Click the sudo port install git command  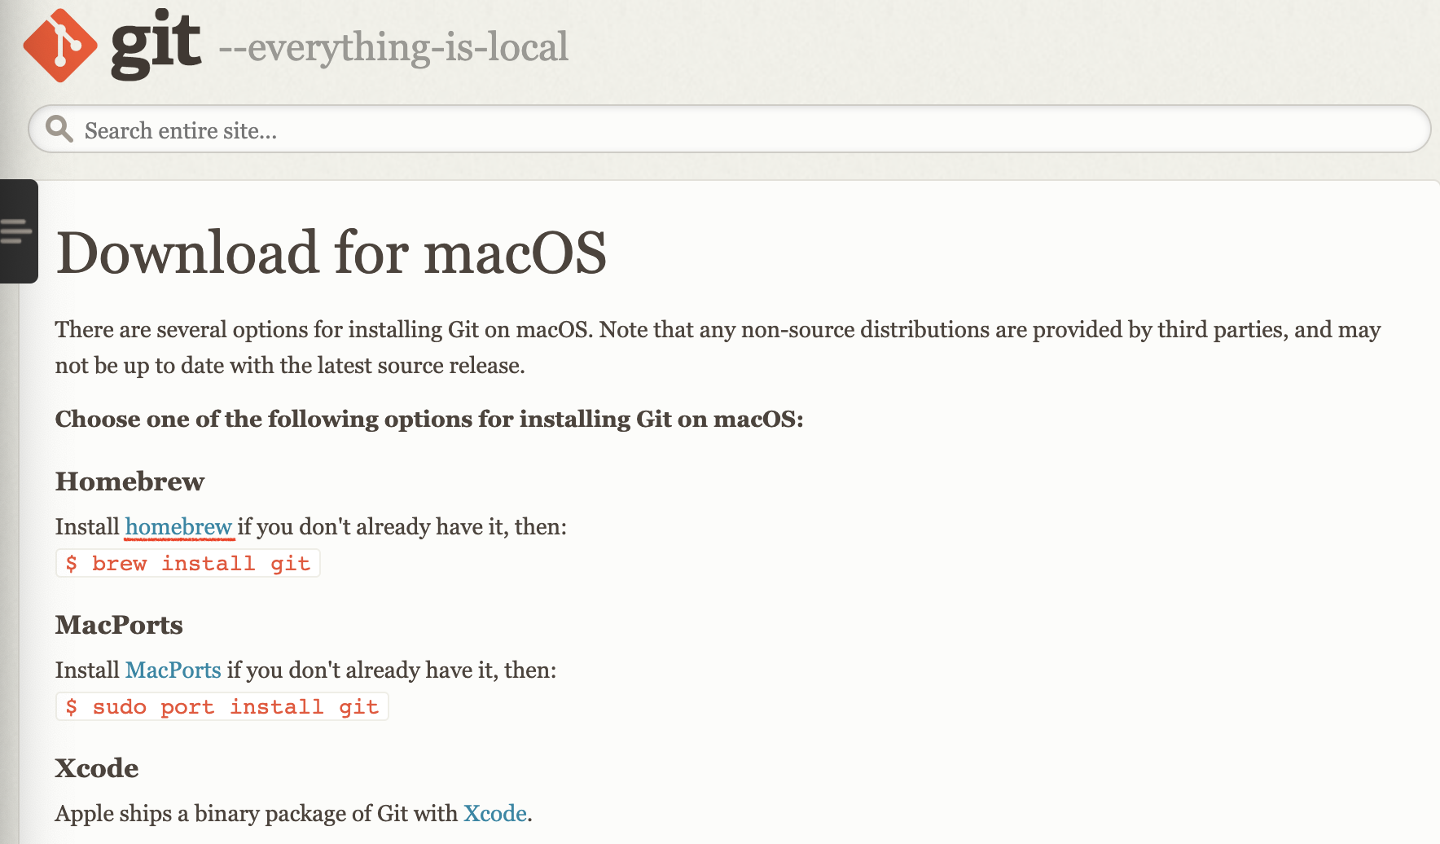click(222, 706)
